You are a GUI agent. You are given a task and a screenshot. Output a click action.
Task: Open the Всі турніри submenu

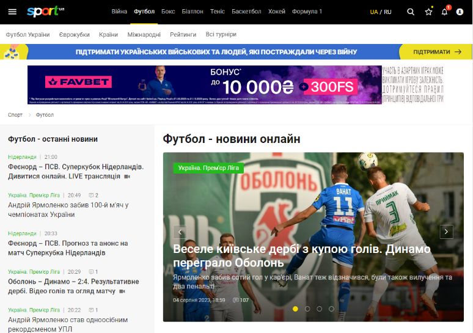[x=221, y=35]
